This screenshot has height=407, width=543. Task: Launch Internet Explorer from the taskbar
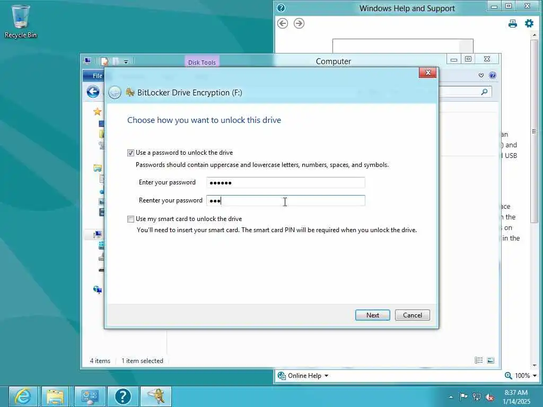point(23,396)
